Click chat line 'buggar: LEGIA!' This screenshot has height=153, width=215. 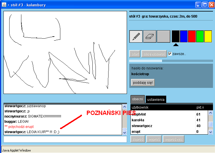point(16,122)
